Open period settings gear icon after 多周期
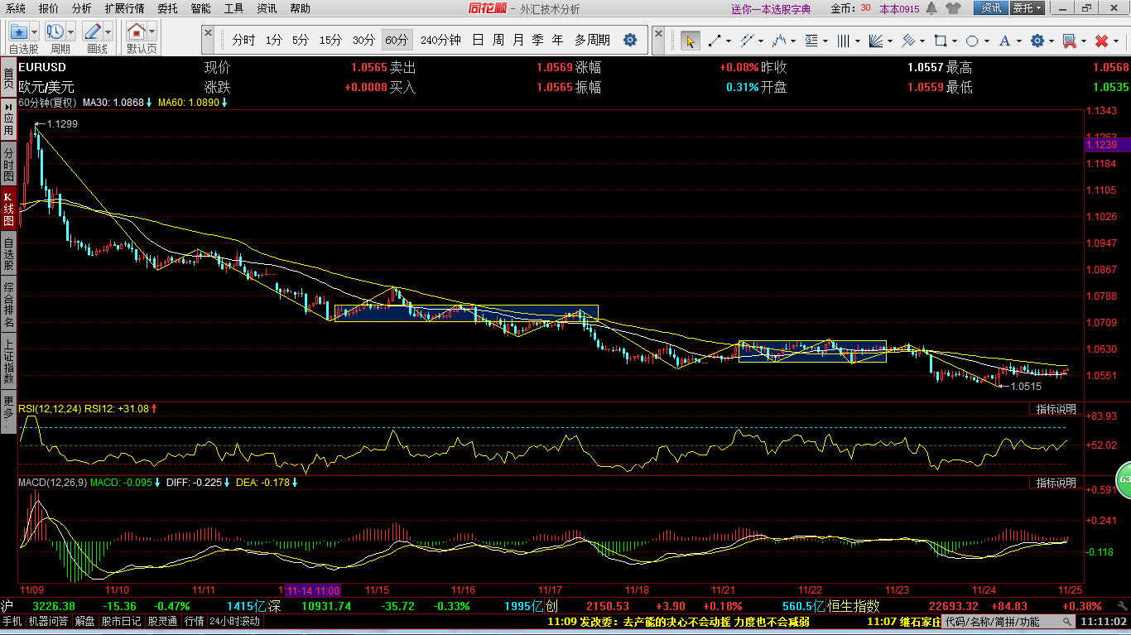Viewport: 1131px width, 635px height. pos(630,40)
